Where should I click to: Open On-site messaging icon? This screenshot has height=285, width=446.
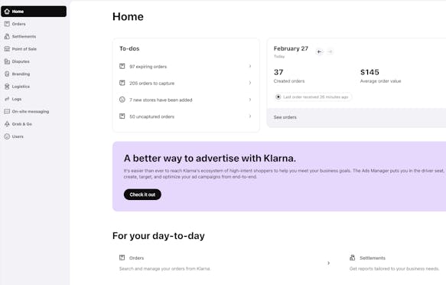7,111
